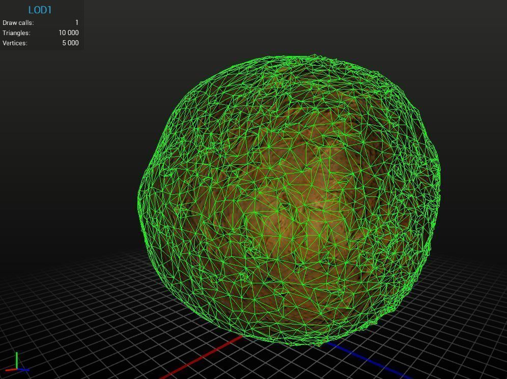Click the triangles value 10 000
The height and width of the screenshot is (379, 507).
point(69,33)
